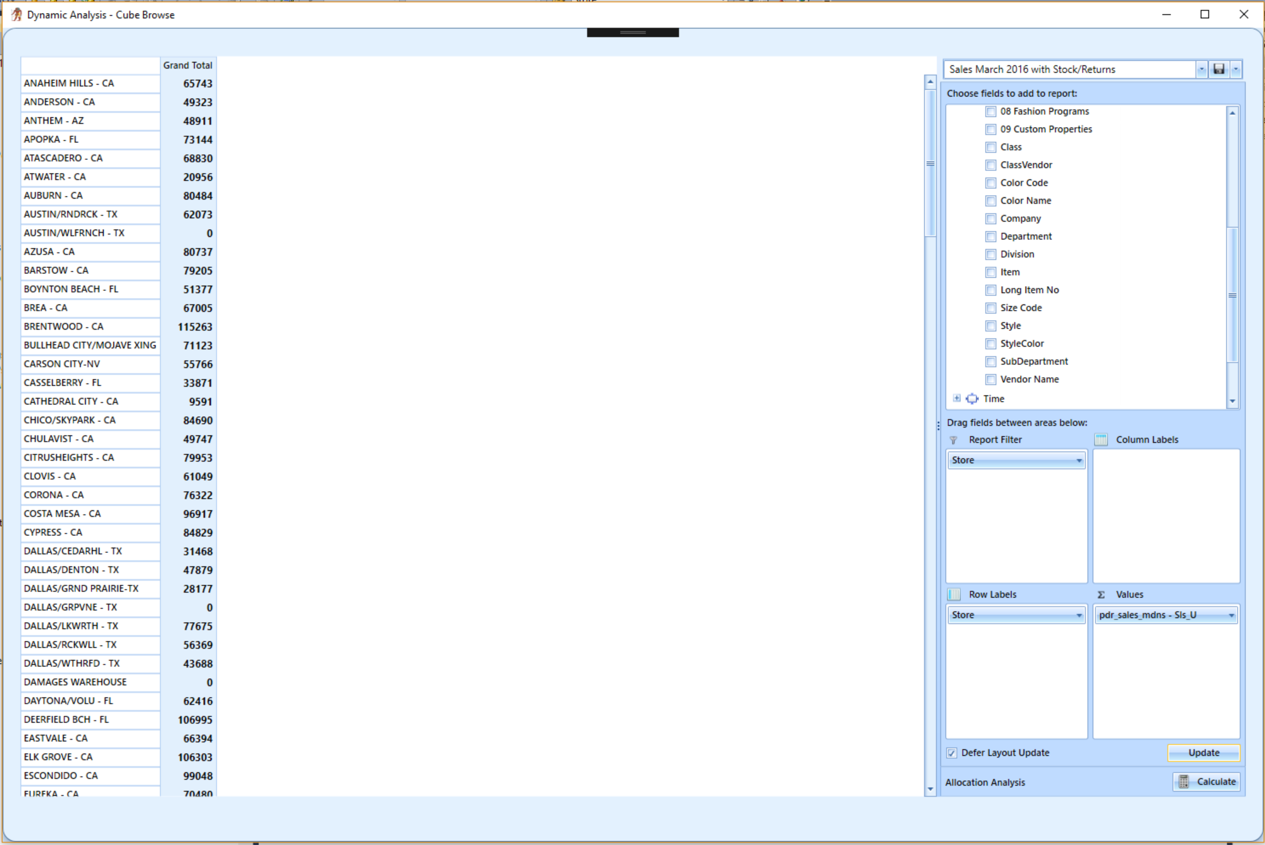Click the calculator icon on the Calculate button
This screenshot has width=1265, height=845.
pyautogui.click(x=1183, y=781)
